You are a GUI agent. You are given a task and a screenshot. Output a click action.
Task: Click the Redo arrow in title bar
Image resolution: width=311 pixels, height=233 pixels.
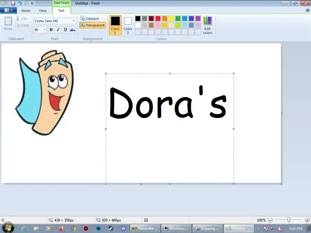coord(26,3)
